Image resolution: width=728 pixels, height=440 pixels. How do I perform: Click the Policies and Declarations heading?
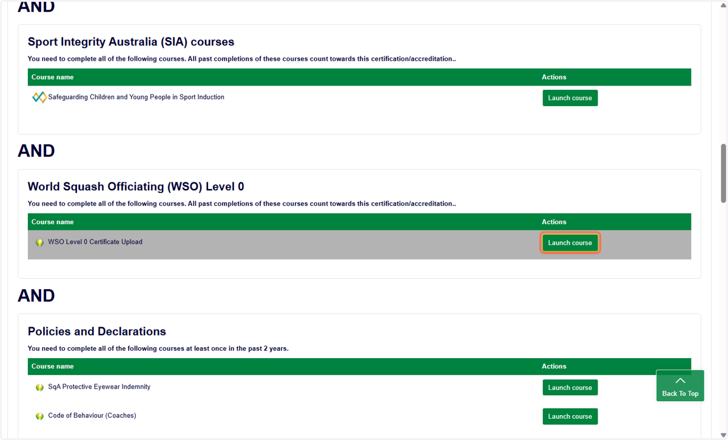coord(97,332)
